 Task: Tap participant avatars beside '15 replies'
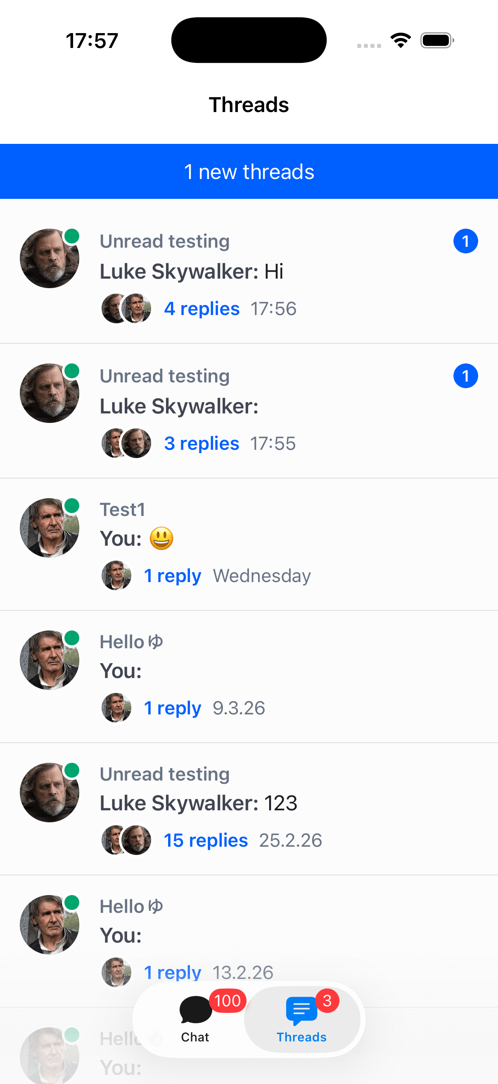(x=126, y=840)
